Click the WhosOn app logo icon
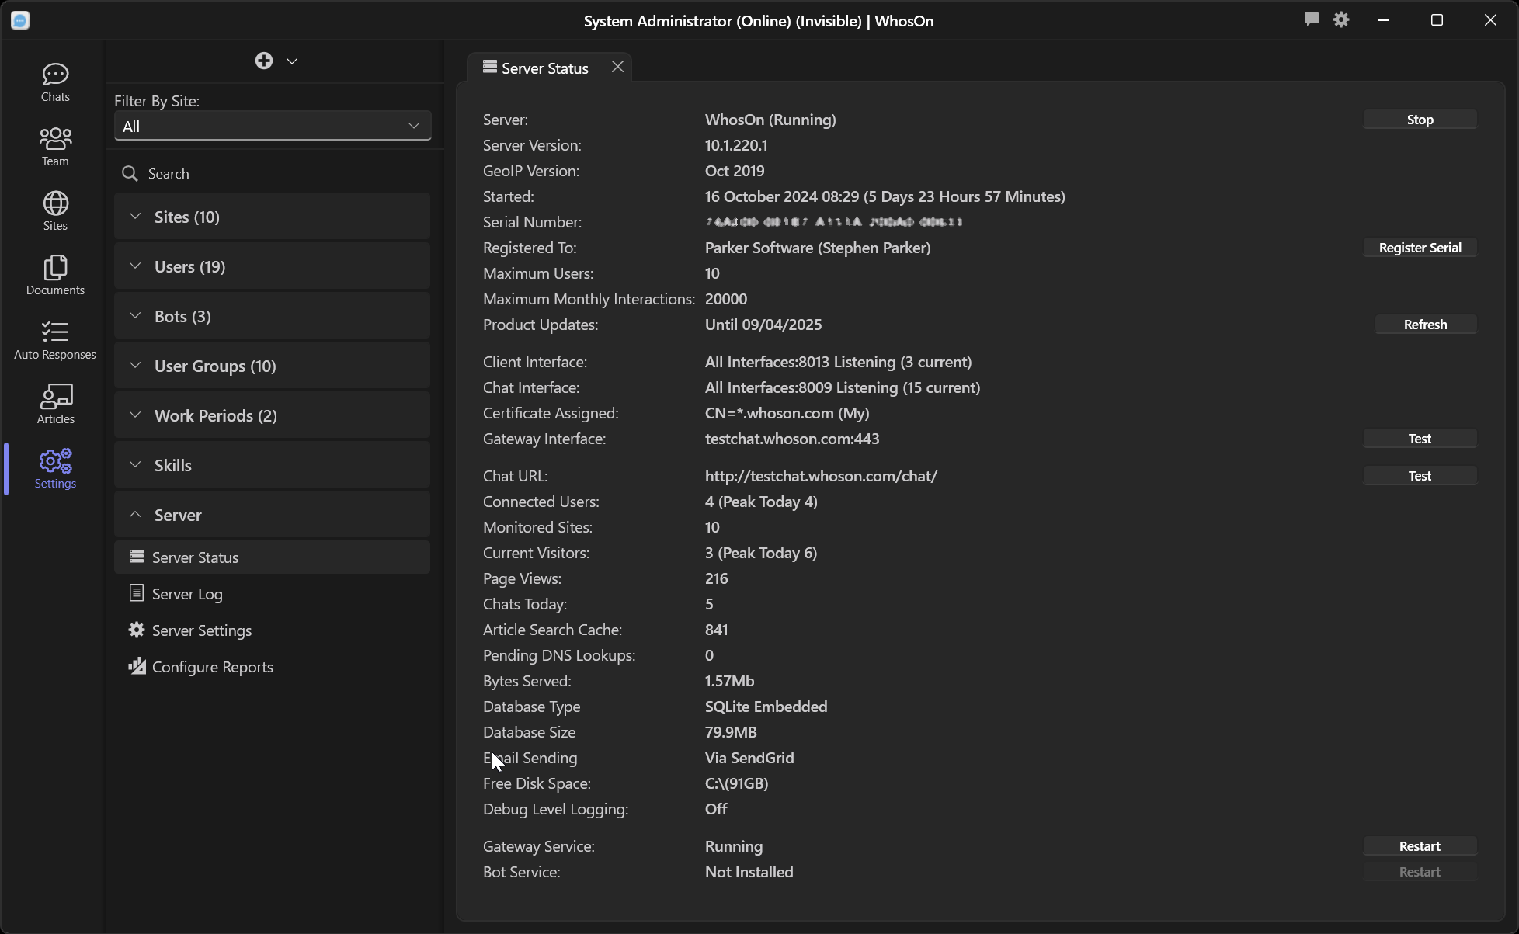The width and height of the screenshot is (1519, 934). click(20, 20)
